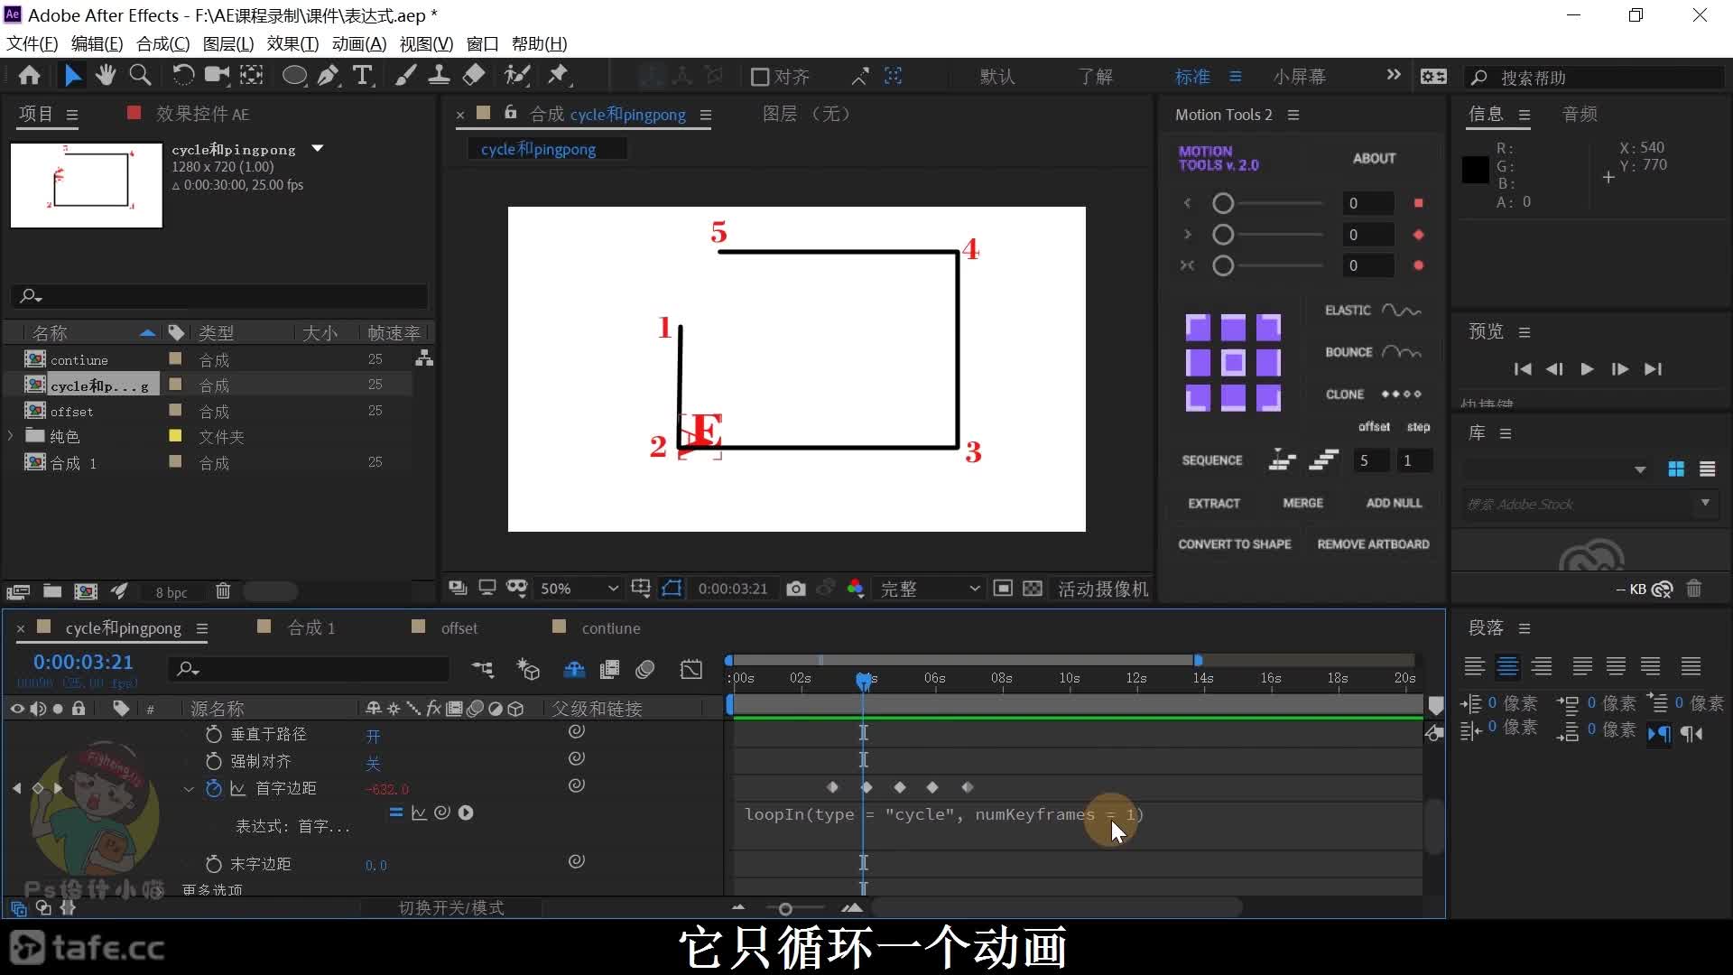The image size is (1733, 975).
Task: Create new folder in Project panel
Action: point(52,591)
